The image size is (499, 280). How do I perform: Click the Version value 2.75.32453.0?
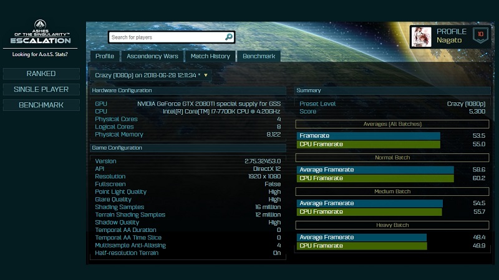[263, 162]
